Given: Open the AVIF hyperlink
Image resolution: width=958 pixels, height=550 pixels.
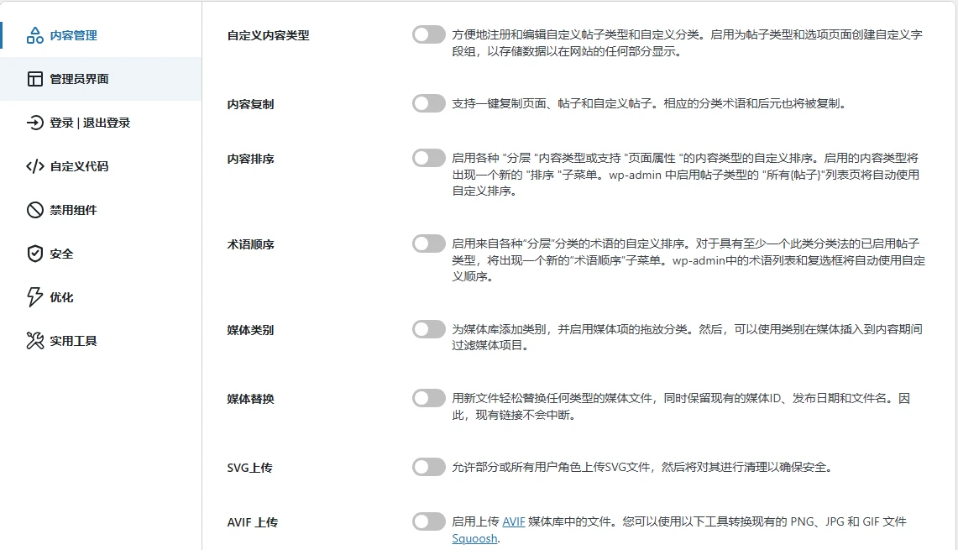Looking at the screenshot, I should [514, 521].
